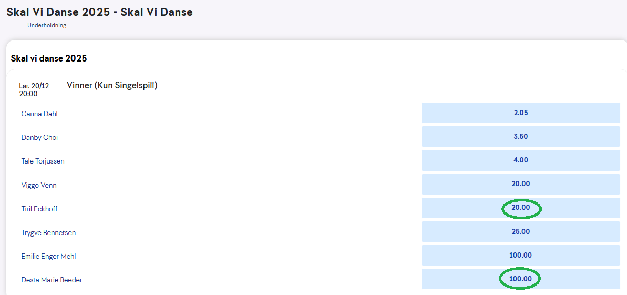The image size is (627, 295).
Task: Select Trygve Bennetsen odds 25.00
Action: (x=520, y=232)
